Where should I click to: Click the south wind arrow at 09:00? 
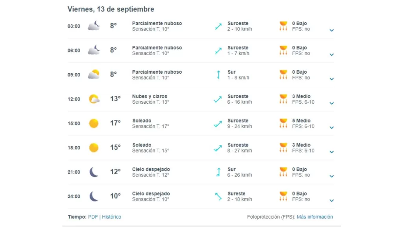tap(218, 75)
